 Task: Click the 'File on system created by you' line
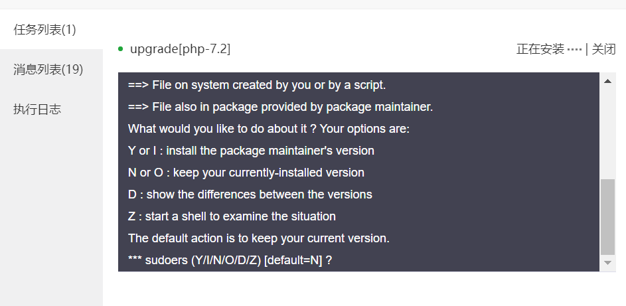coord(257,85)
